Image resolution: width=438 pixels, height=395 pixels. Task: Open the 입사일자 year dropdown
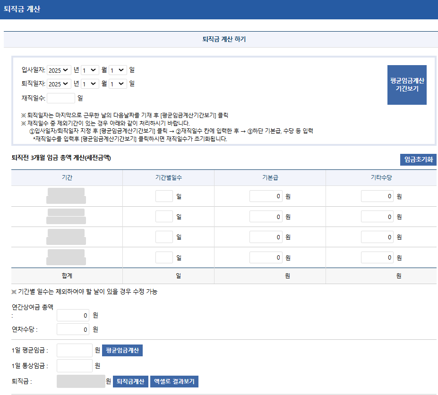coord(58,70)
